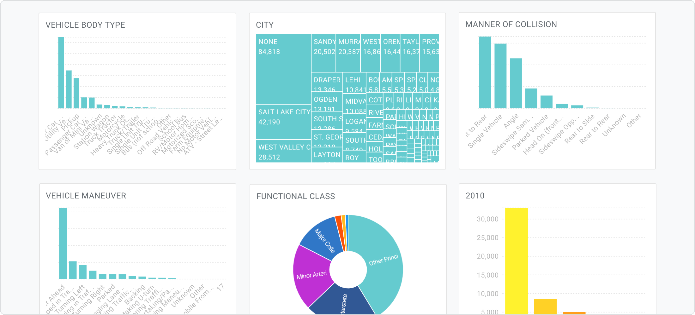695x315 pixels.
Task: Click the 30,000 axis label
Action: point(487,219)
